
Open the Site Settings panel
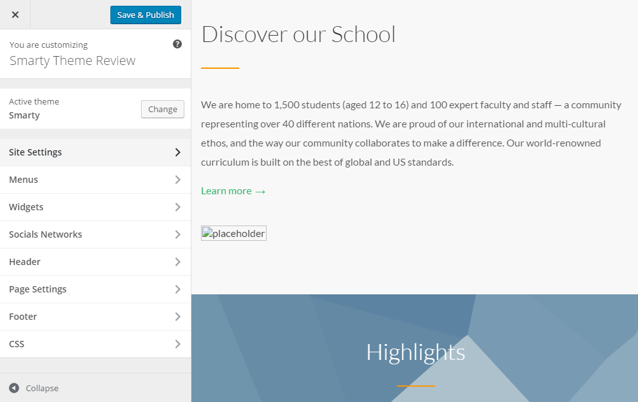point(95,152)
